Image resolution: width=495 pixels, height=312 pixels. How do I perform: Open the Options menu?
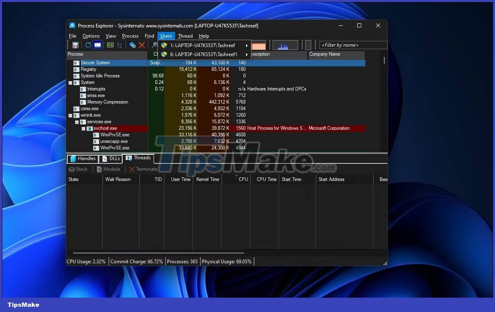91,36
